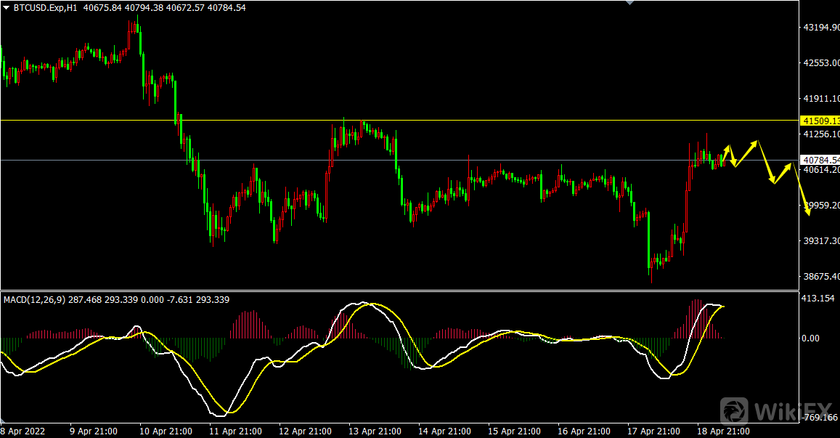Click the 43194.90 price axis label

821,28
